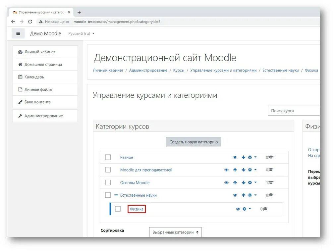Click the Банк контента brush icon
Screen dimensions: 334x251
tap(20, 102)
